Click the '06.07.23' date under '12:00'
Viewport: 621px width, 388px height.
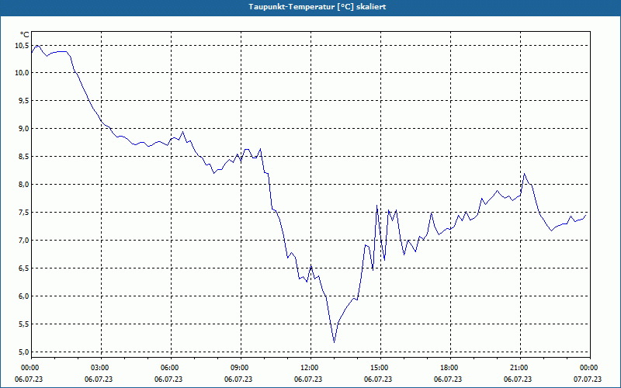[308, 379]
